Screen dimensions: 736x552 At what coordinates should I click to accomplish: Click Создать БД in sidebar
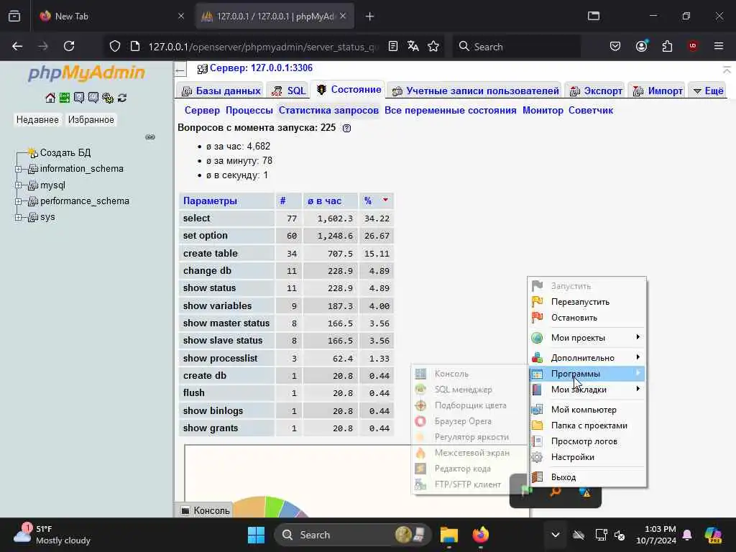click(x=65, y=152)
